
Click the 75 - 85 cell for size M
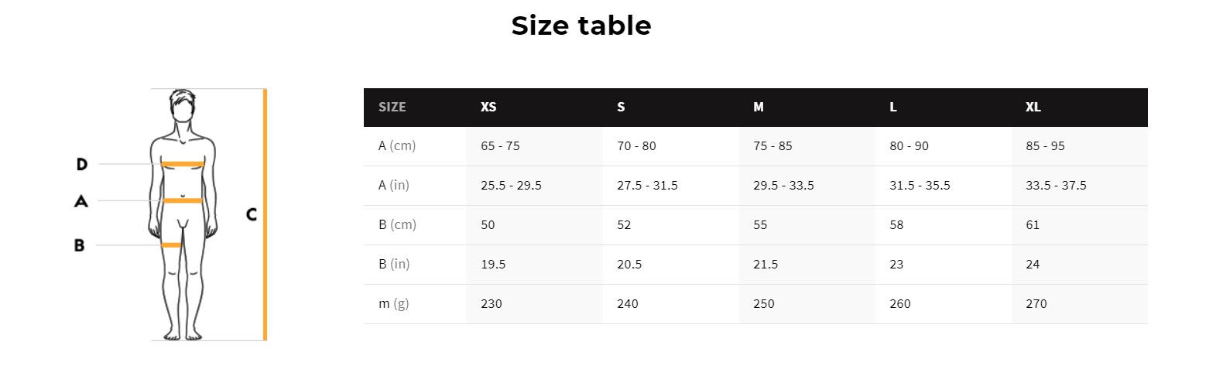tap(772, 145)
